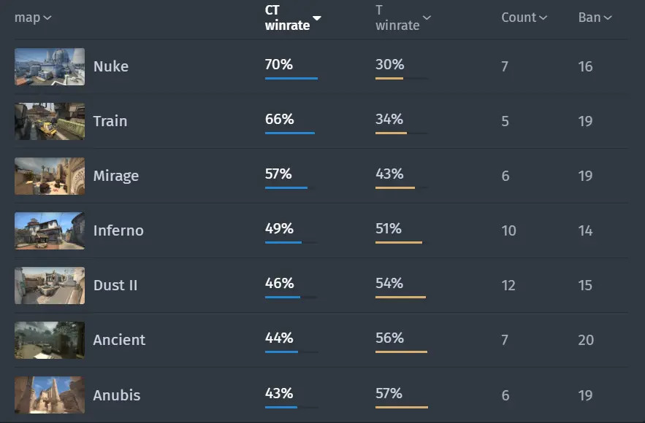Sort the table by map column
The height and width of the screenshot is (423, 645).
coord(33,18)
